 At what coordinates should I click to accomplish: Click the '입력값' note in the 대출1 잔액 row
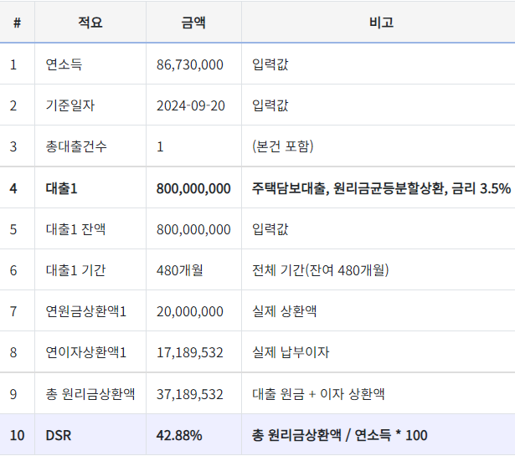pyautogui.click(x=270, y=229)
